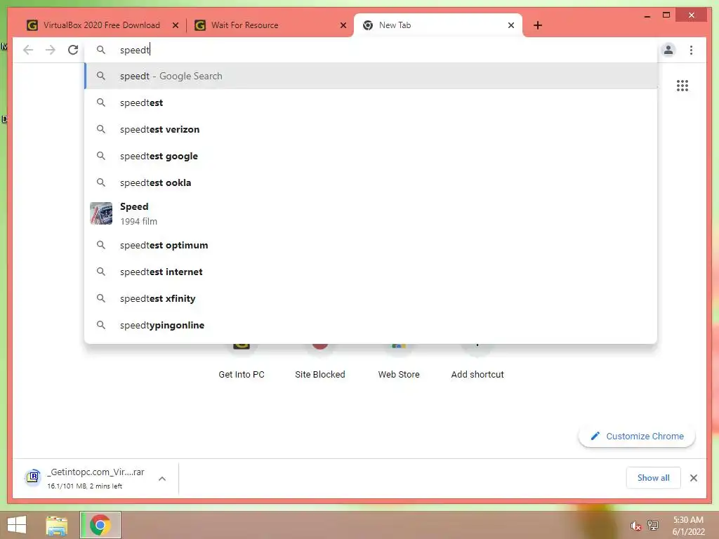The width and height of the screenshot is (719, 539).
Task: Click the rar file icon in downloads bar
Action: (x=33, y=477)
